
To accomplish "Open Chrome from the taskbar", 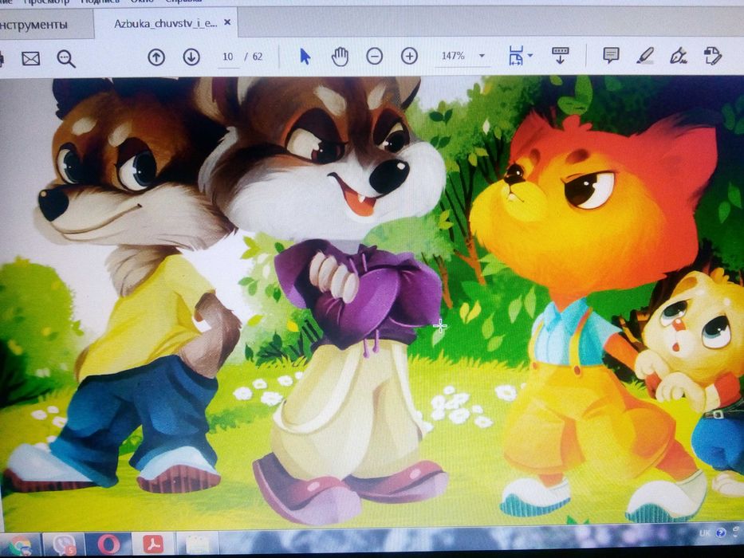I will (x=19, y=544).
